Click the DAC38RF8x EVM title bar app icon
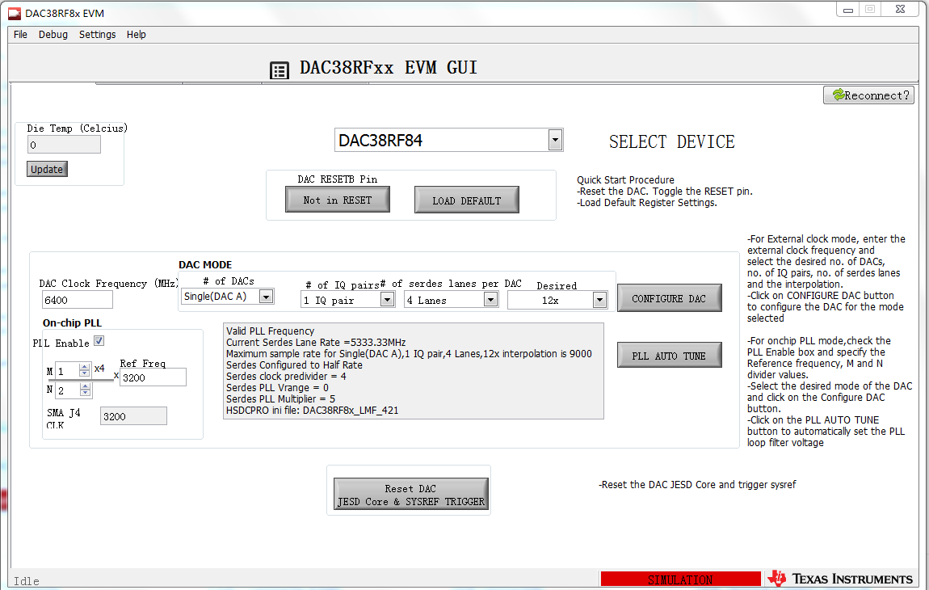The height and width of the screenshot is (590, 929). pyautogui.click(x=15, y=13)
